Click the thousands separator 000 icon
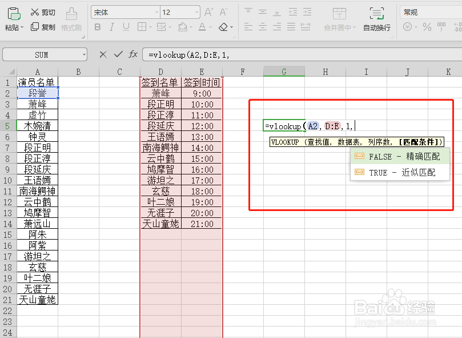The width and height of the screenshot is (462, 338). (x=441, y=27)
